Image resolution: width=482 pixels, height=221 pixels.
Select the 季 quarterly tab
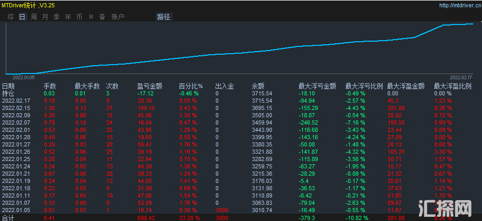(56, 17)
